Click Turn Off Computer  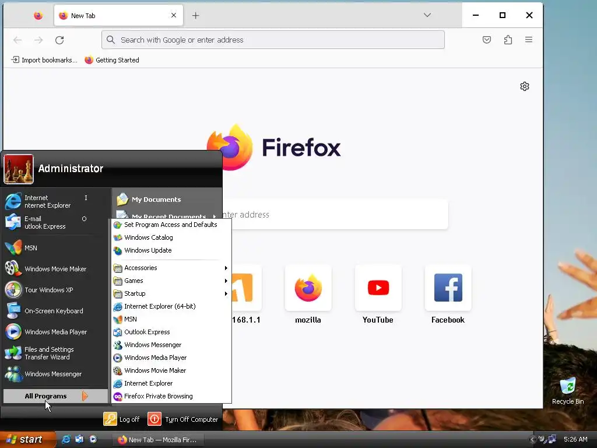tap(183, 419)
